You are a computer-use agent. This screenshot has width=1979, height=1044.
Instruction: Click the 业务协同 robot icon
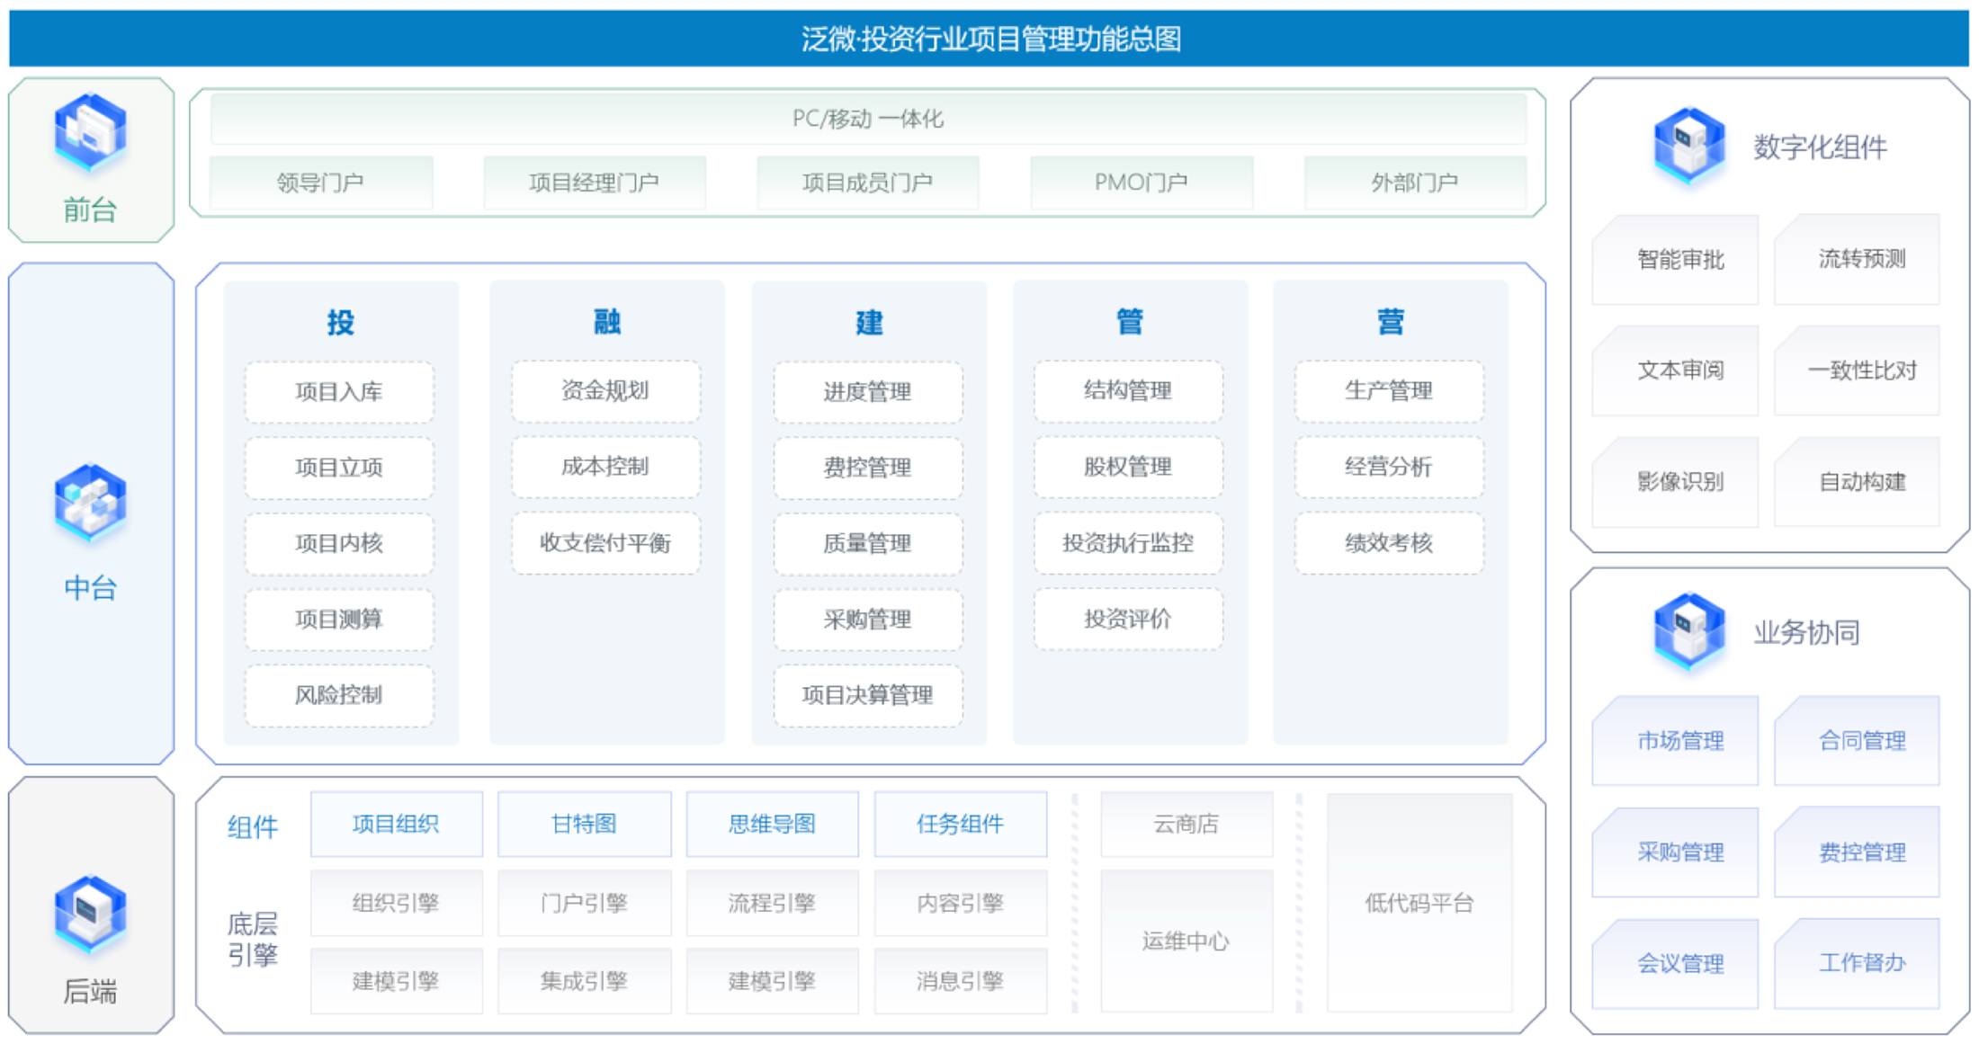[x=1688, y=631]
